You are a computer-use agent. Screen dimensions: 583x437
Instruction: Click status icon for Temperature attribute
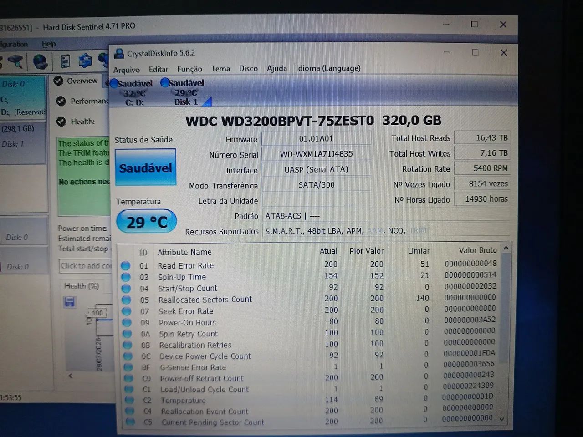129,401
